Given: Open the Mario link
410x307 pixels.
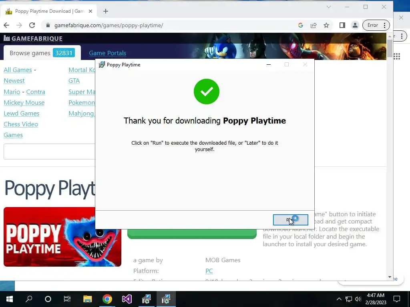Looking at the screenshot, I should tap(12, 92).
